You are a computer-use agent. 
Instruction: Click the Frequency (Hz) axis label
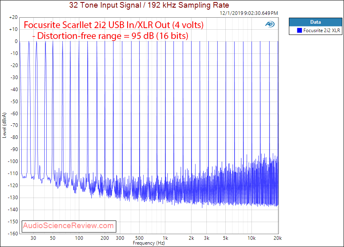click(149, 243)
